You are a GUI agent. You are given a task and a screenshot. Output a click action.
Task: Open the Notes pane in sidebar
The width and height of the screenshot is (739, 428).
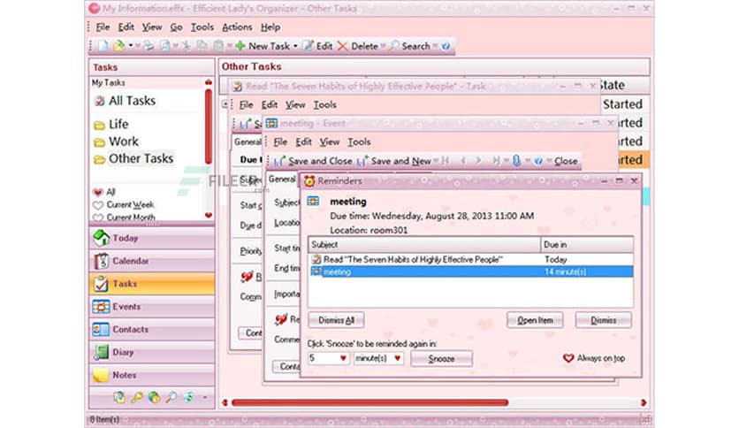[152, 375]
